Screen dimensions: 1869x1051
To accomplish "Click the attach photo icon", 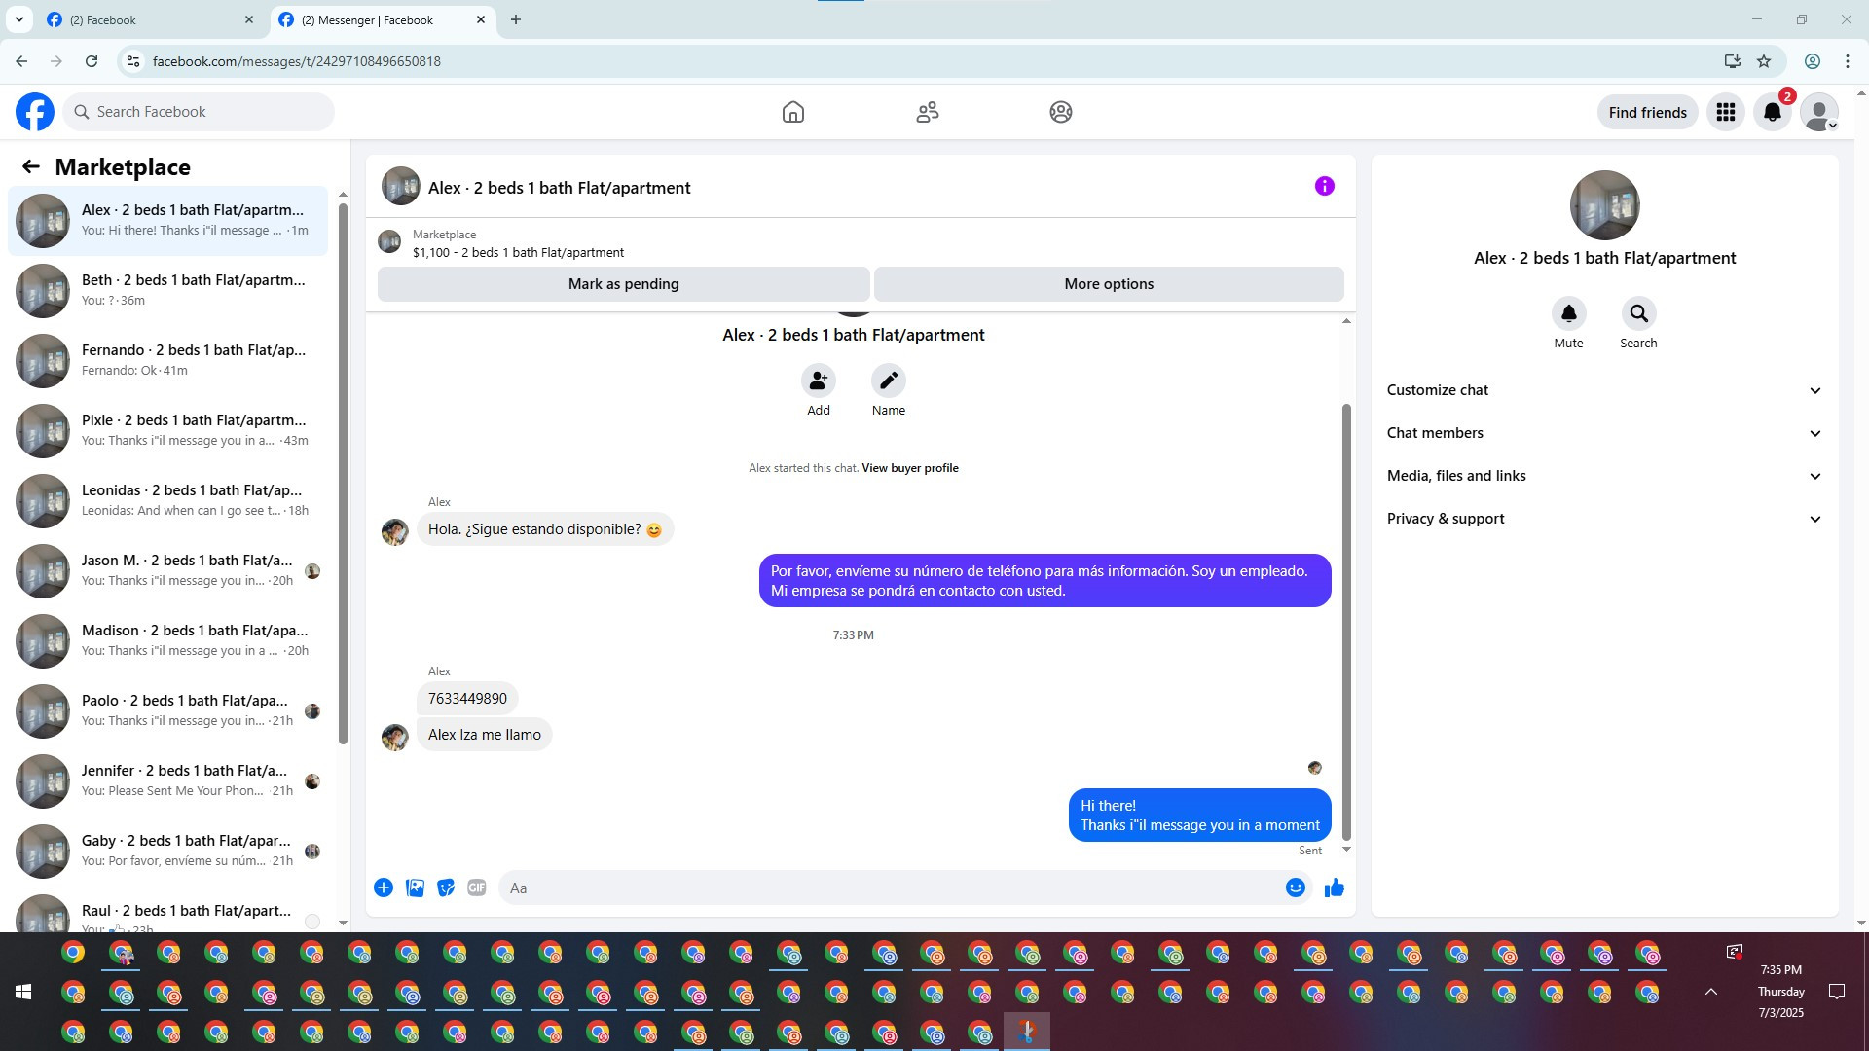I will click(x=415, y=888).
